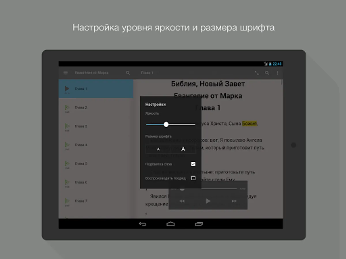Select Глава 5 chapter row
This screenshot has height=259, width=346.
(96, 164)
